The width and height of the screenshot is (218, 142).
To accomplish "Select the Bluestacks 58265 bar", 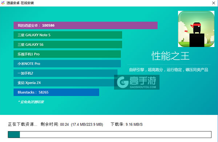I will (x=56, y=92).
